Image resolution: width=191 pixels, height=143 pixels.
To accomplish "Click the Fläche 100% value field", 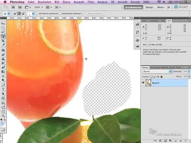I will pos(185,77).
